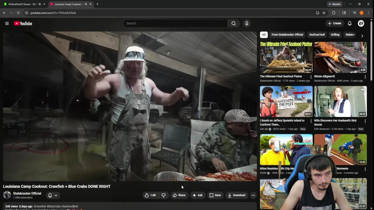Open Wife Discovers Husband's Sick Secret thumbnail
The width and height of the screenshot is (374, 210).
(340, 101)
